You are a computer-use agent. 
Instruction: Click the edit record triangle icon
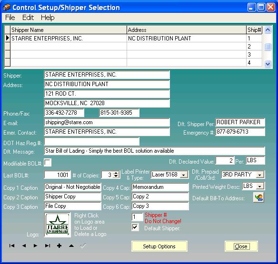click(71, 245)
